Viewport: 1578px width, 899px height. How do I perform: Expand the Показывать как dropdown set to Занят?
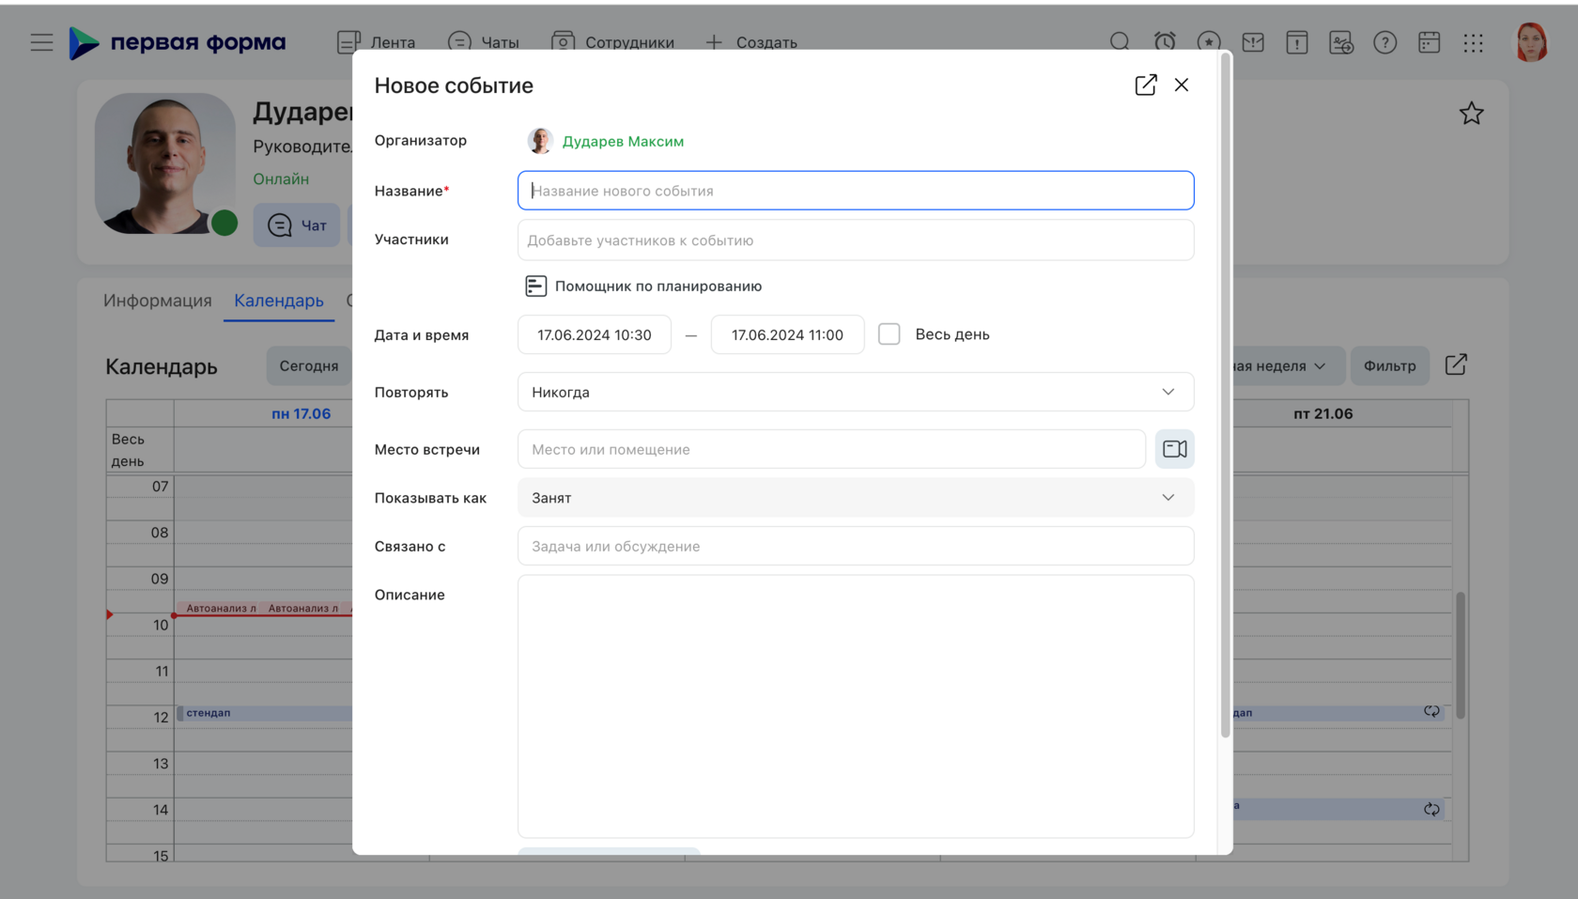click(856, 498)
